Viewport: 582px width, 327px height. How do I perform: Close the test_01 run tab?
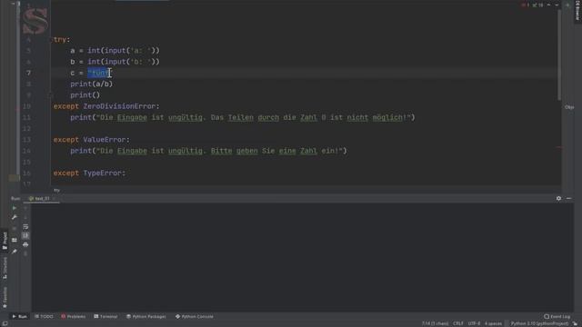tap(54, 199)
